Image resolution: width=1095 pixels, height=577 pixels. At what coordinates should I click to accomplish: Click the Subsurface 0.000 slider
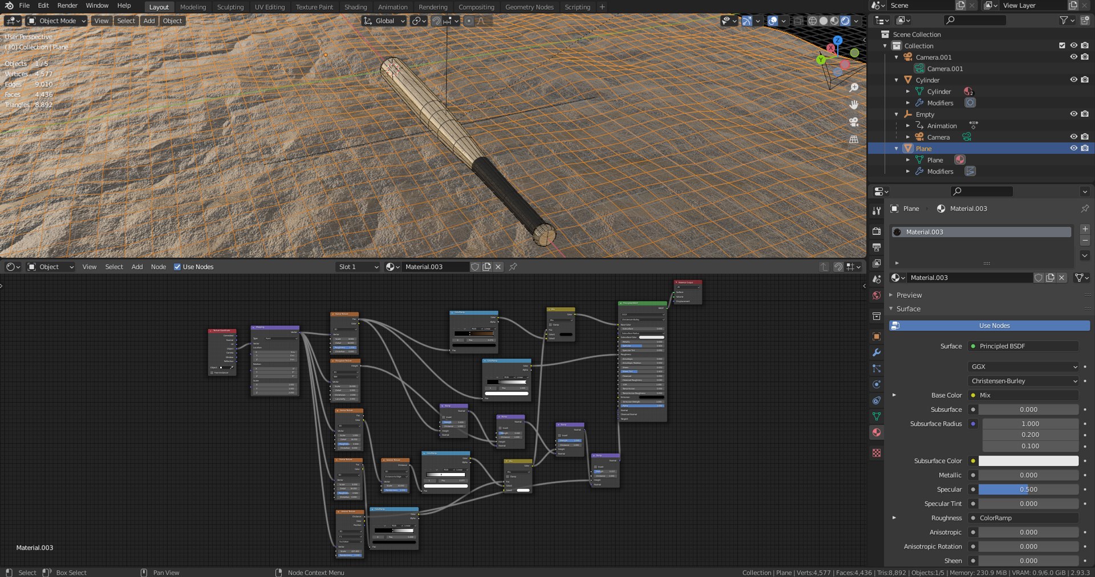click(x=1028, y=409)
